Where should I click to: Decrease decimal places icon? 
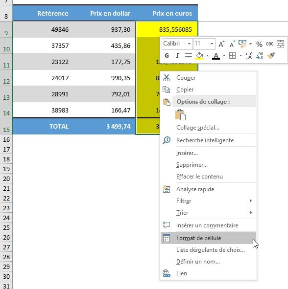(x=260, y=55)
